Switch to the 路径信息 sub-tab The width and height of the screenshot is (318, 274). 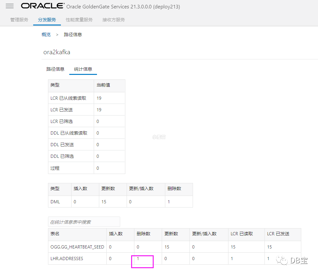(55, 69)
